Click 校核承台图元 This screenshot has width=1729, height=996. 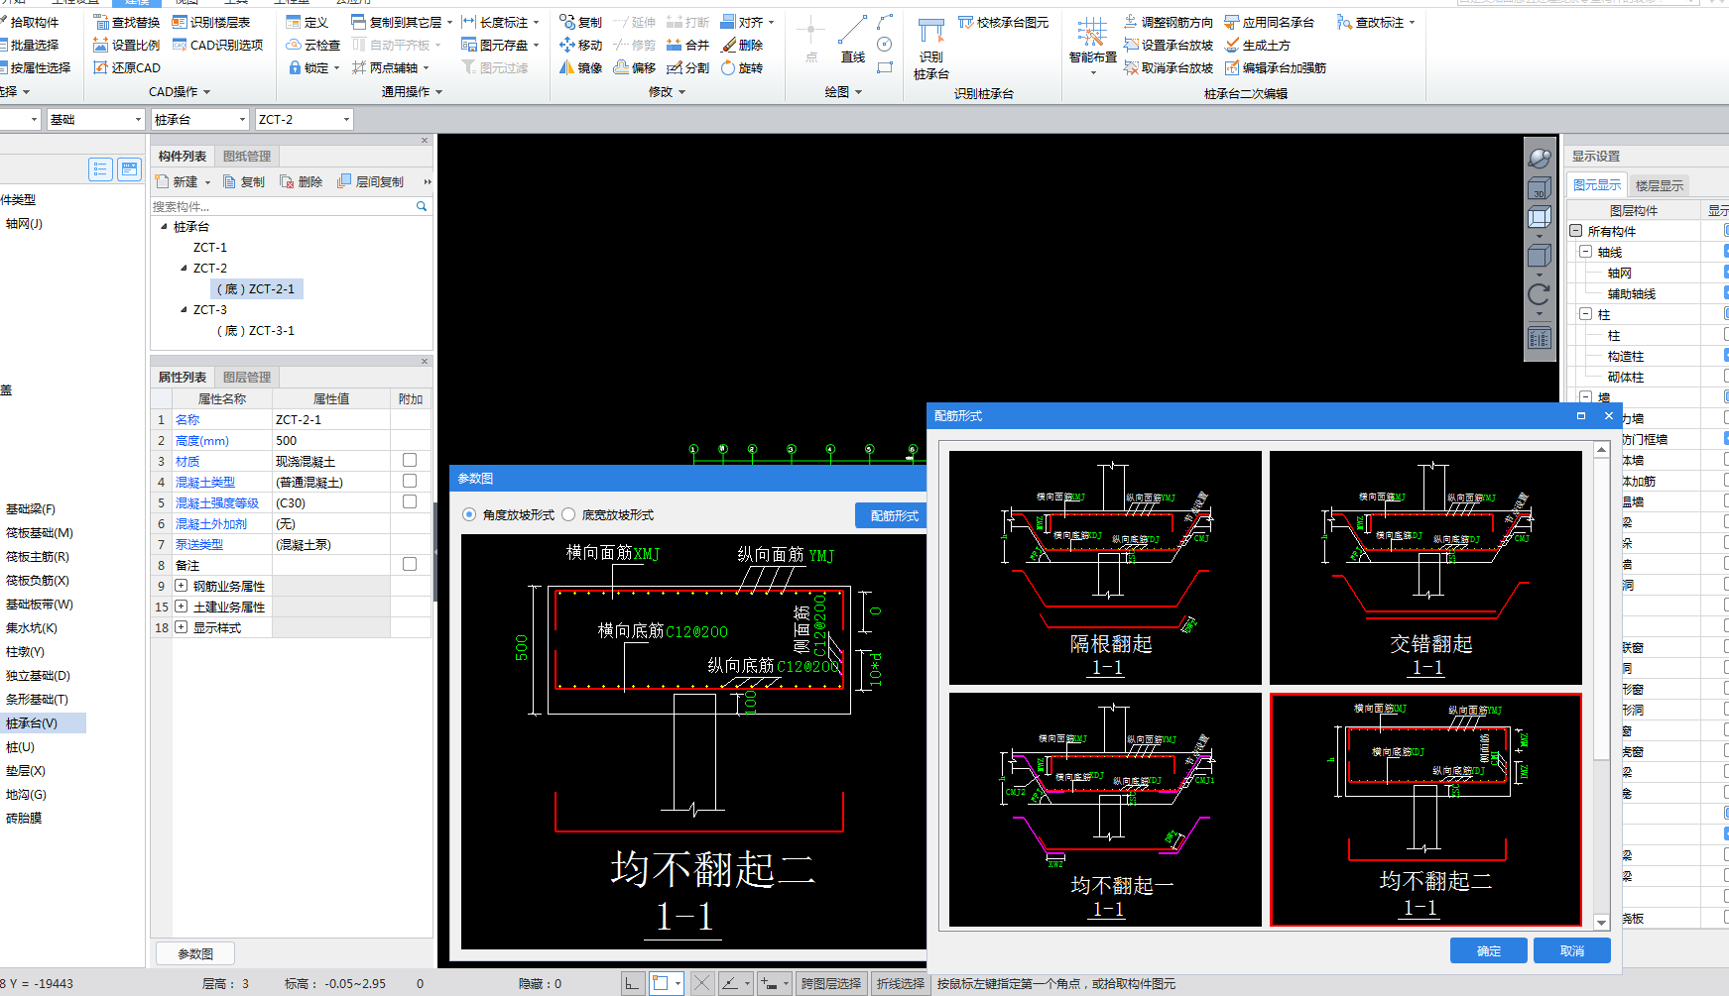click(x=1003, y=22)
